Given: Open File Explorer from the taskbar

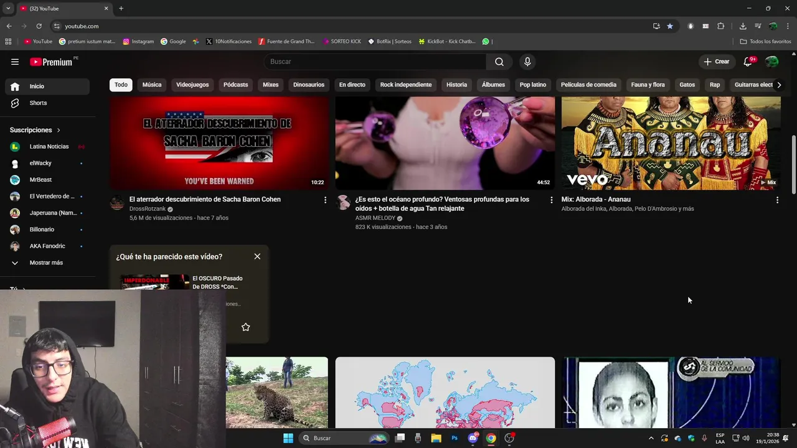Looking at the screenshot, I should pos(436,438).
